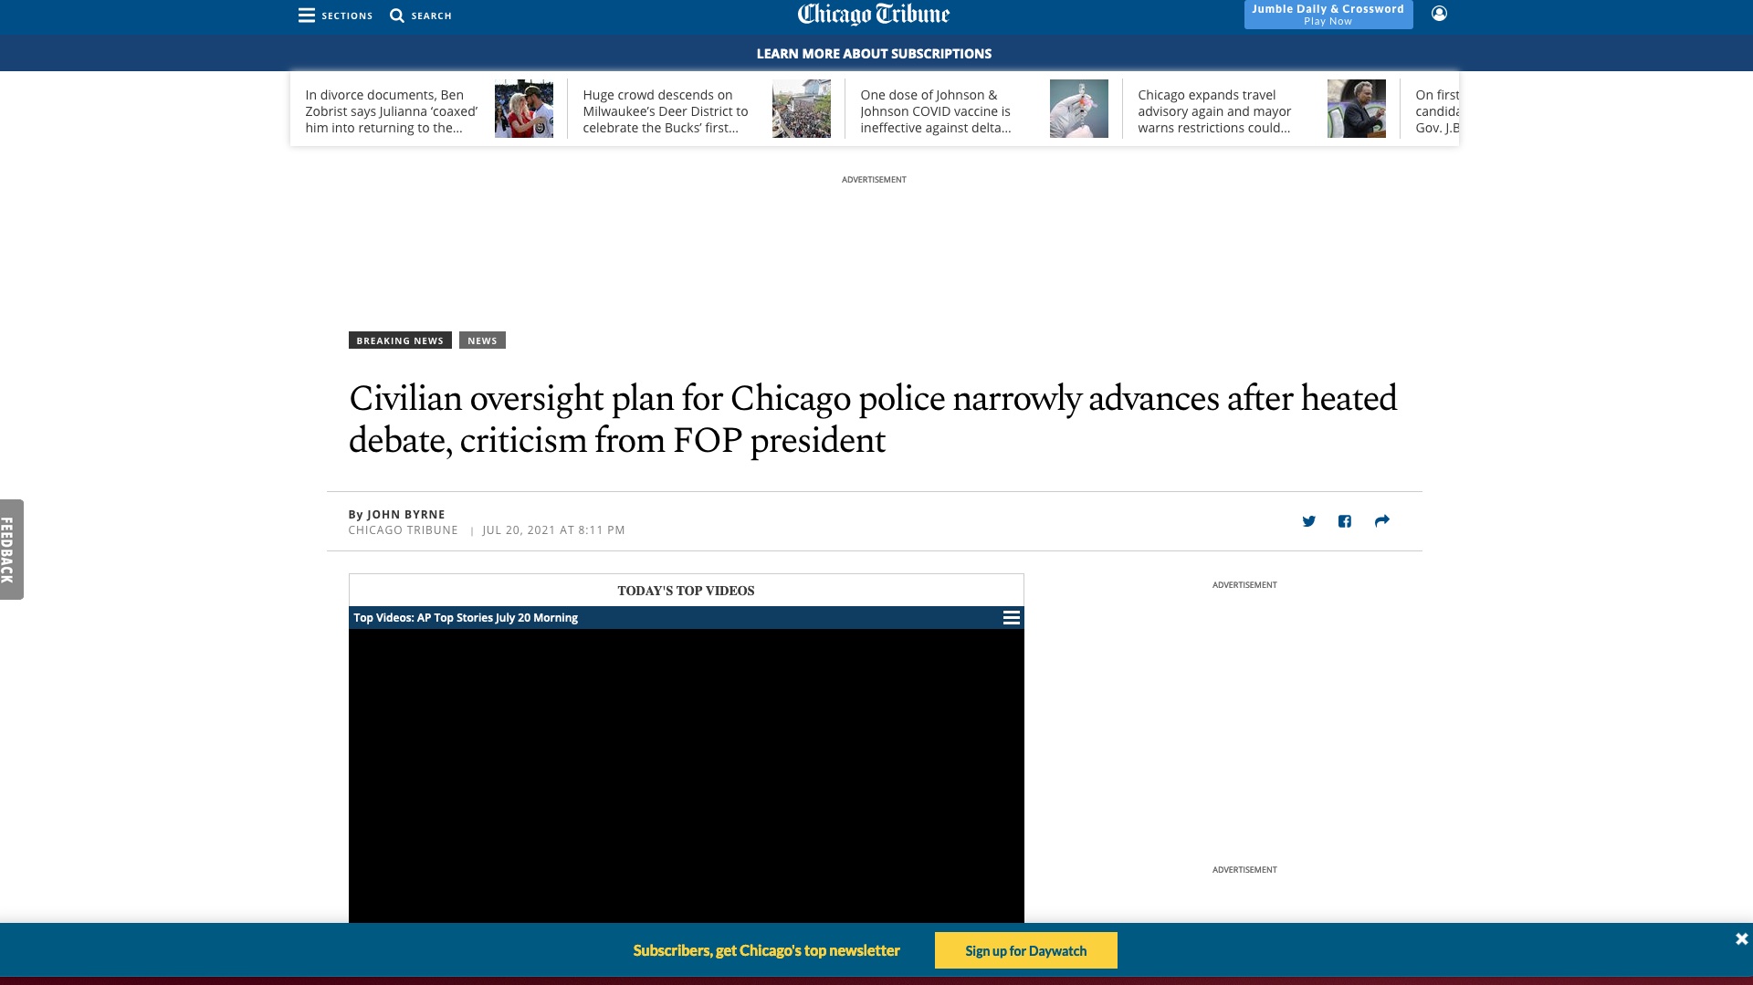
Task: Close the Daywatch newsletter banner
Action: pos(1741,938)
